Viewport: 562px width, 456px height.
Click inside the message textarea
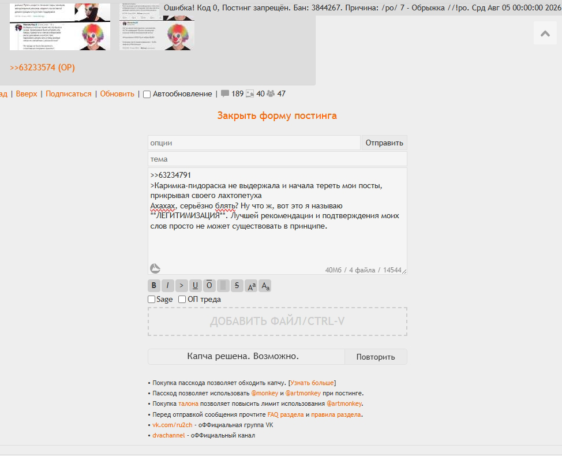278,221
